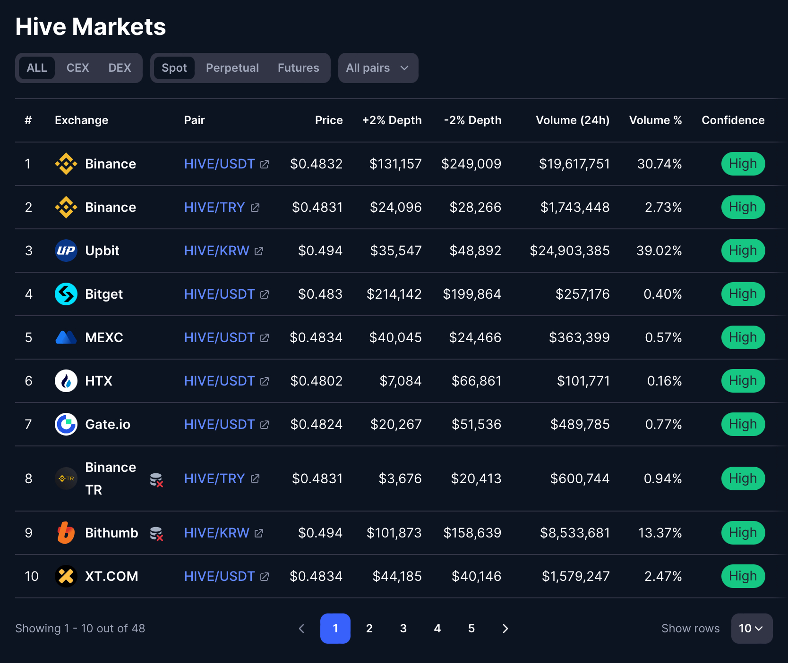Image resolution: width=788 pixels, height=663 pixels.
Task: Click the Bithumb logo icon
Action: [x=66, y=533]
